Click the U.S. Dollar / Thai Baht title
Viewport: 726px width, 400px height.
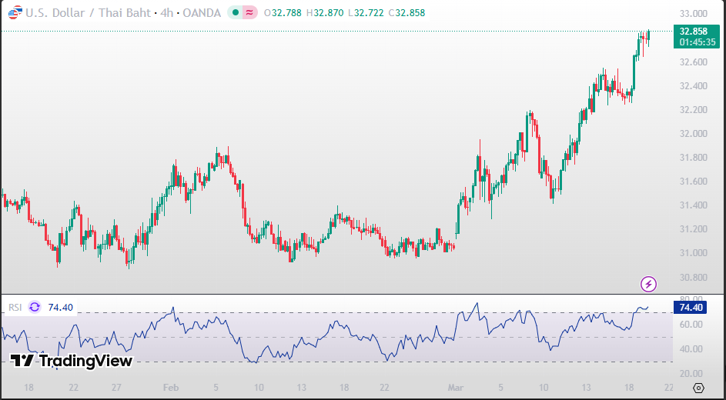click(87, 13)
